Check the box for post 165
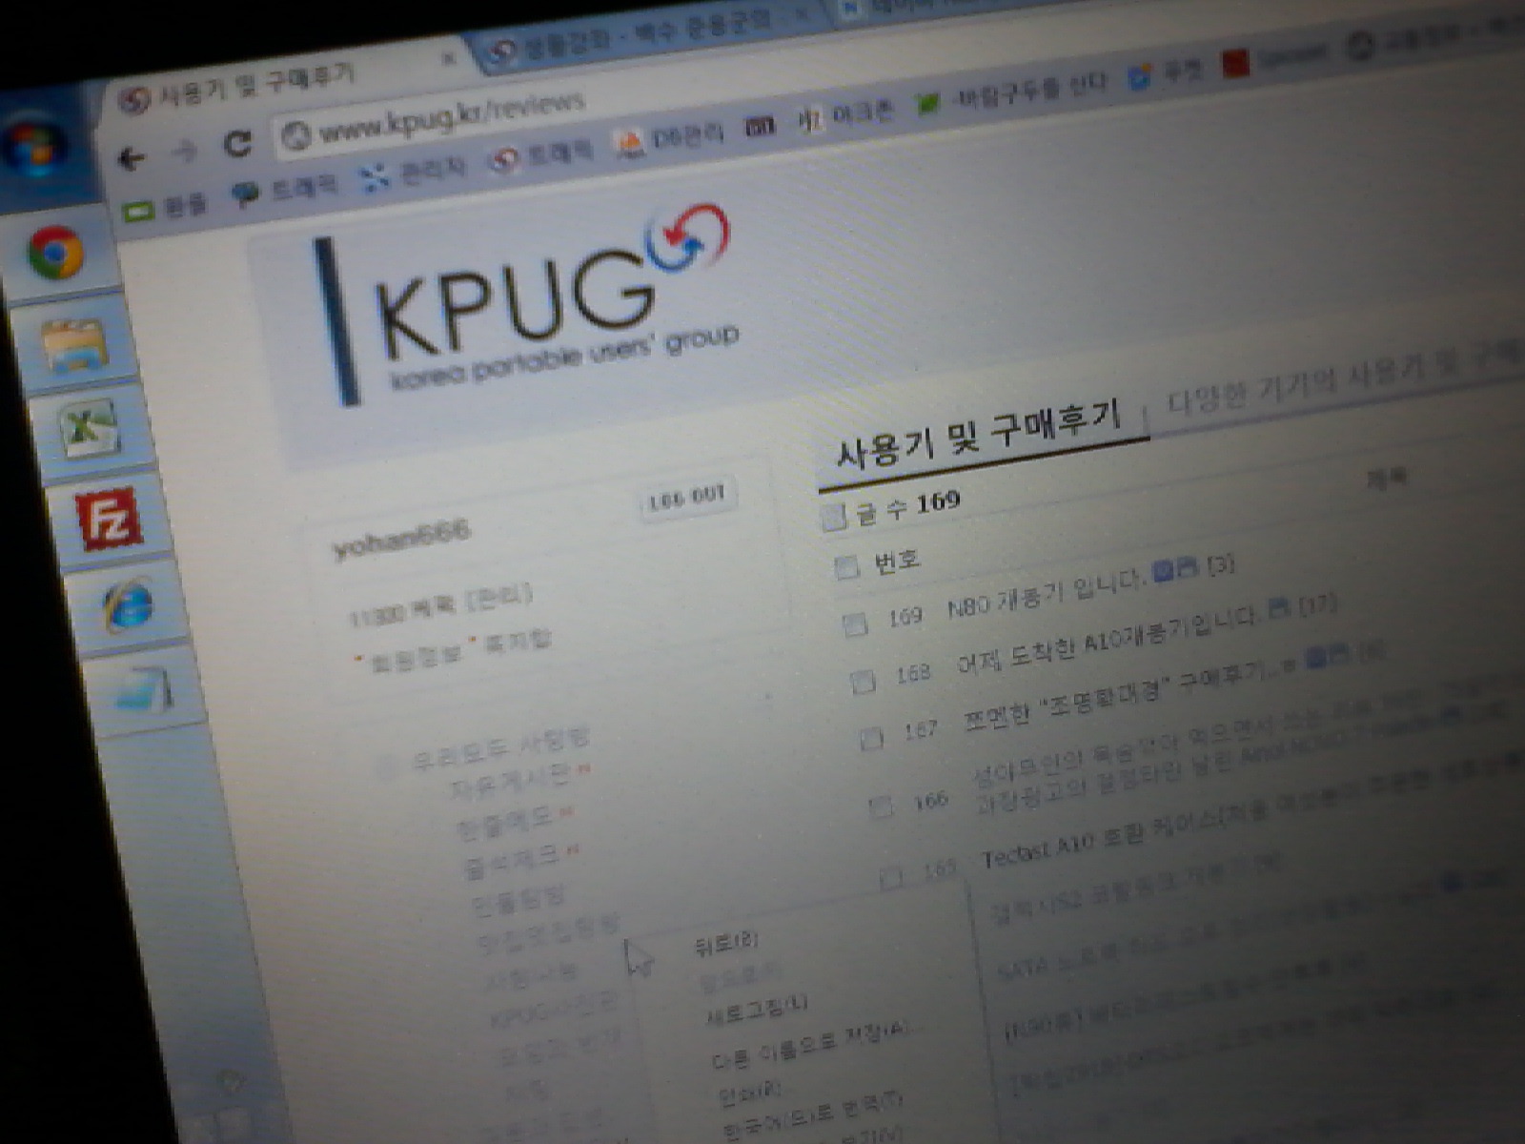The height and width of the screenshot is (1144, 1525). [890, 877]
